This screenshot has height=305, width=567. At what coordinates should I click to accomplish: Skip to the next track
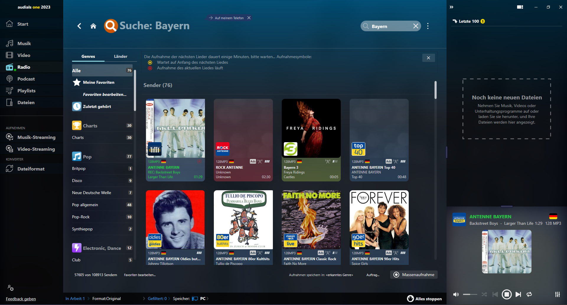point(518,294)
